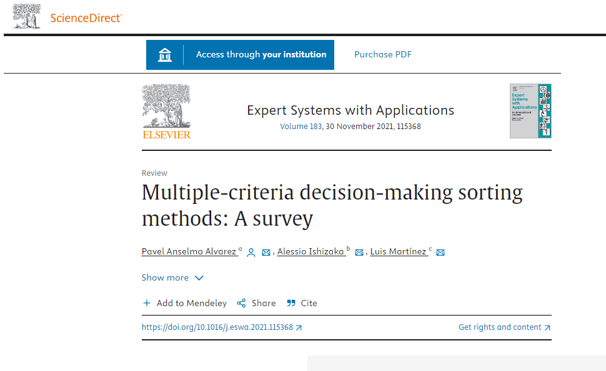Click the plus icon for Add to Mendeley

pyautogui.click(x=147, y=304)
